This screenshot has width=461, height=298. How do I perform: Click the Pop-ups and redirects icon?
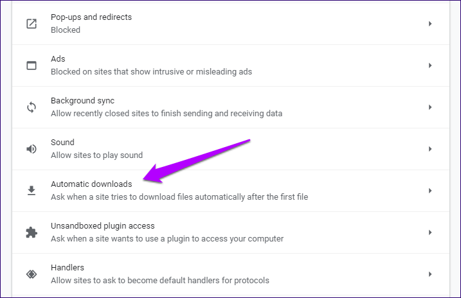32,24
